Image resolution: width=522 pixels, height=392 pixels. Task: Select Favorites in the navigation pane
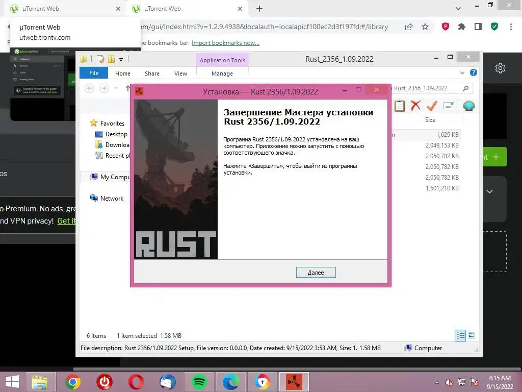[x=107, y=124]
